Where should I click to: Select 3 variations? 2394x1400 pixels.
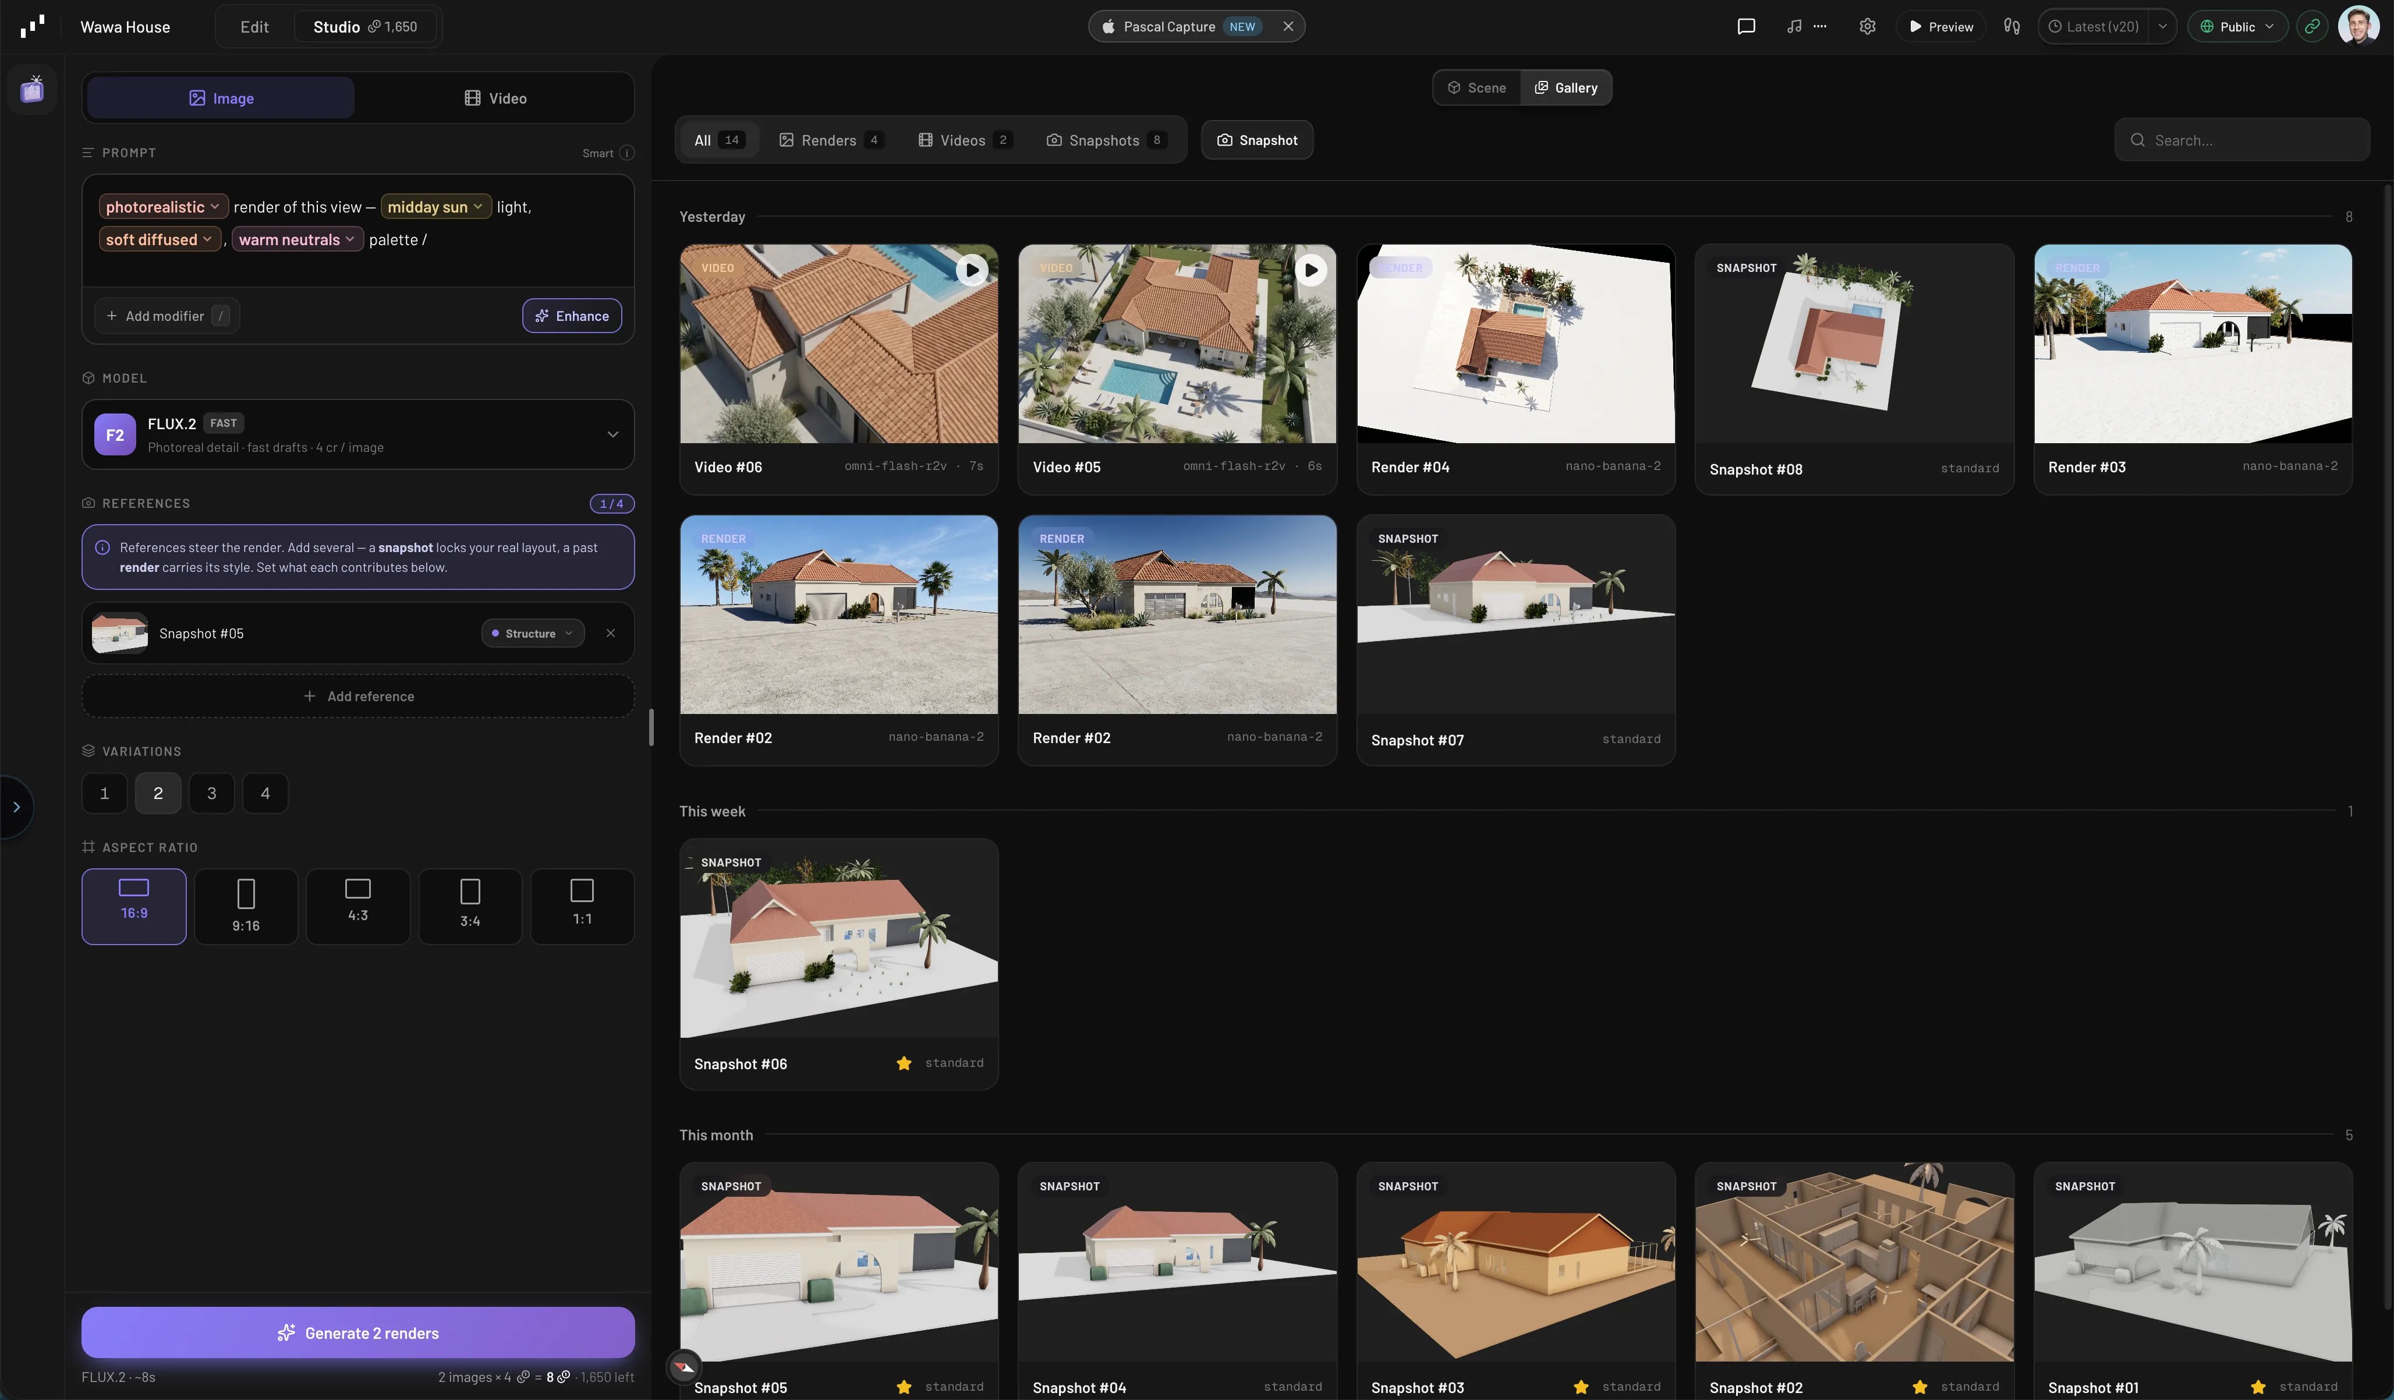coord(212,794)
